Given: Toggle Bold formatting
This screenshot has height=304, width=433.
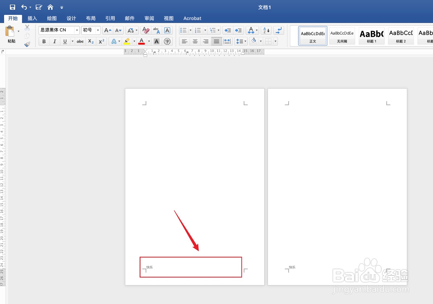Looking at the screenshot, I should [x=44, y=41].
